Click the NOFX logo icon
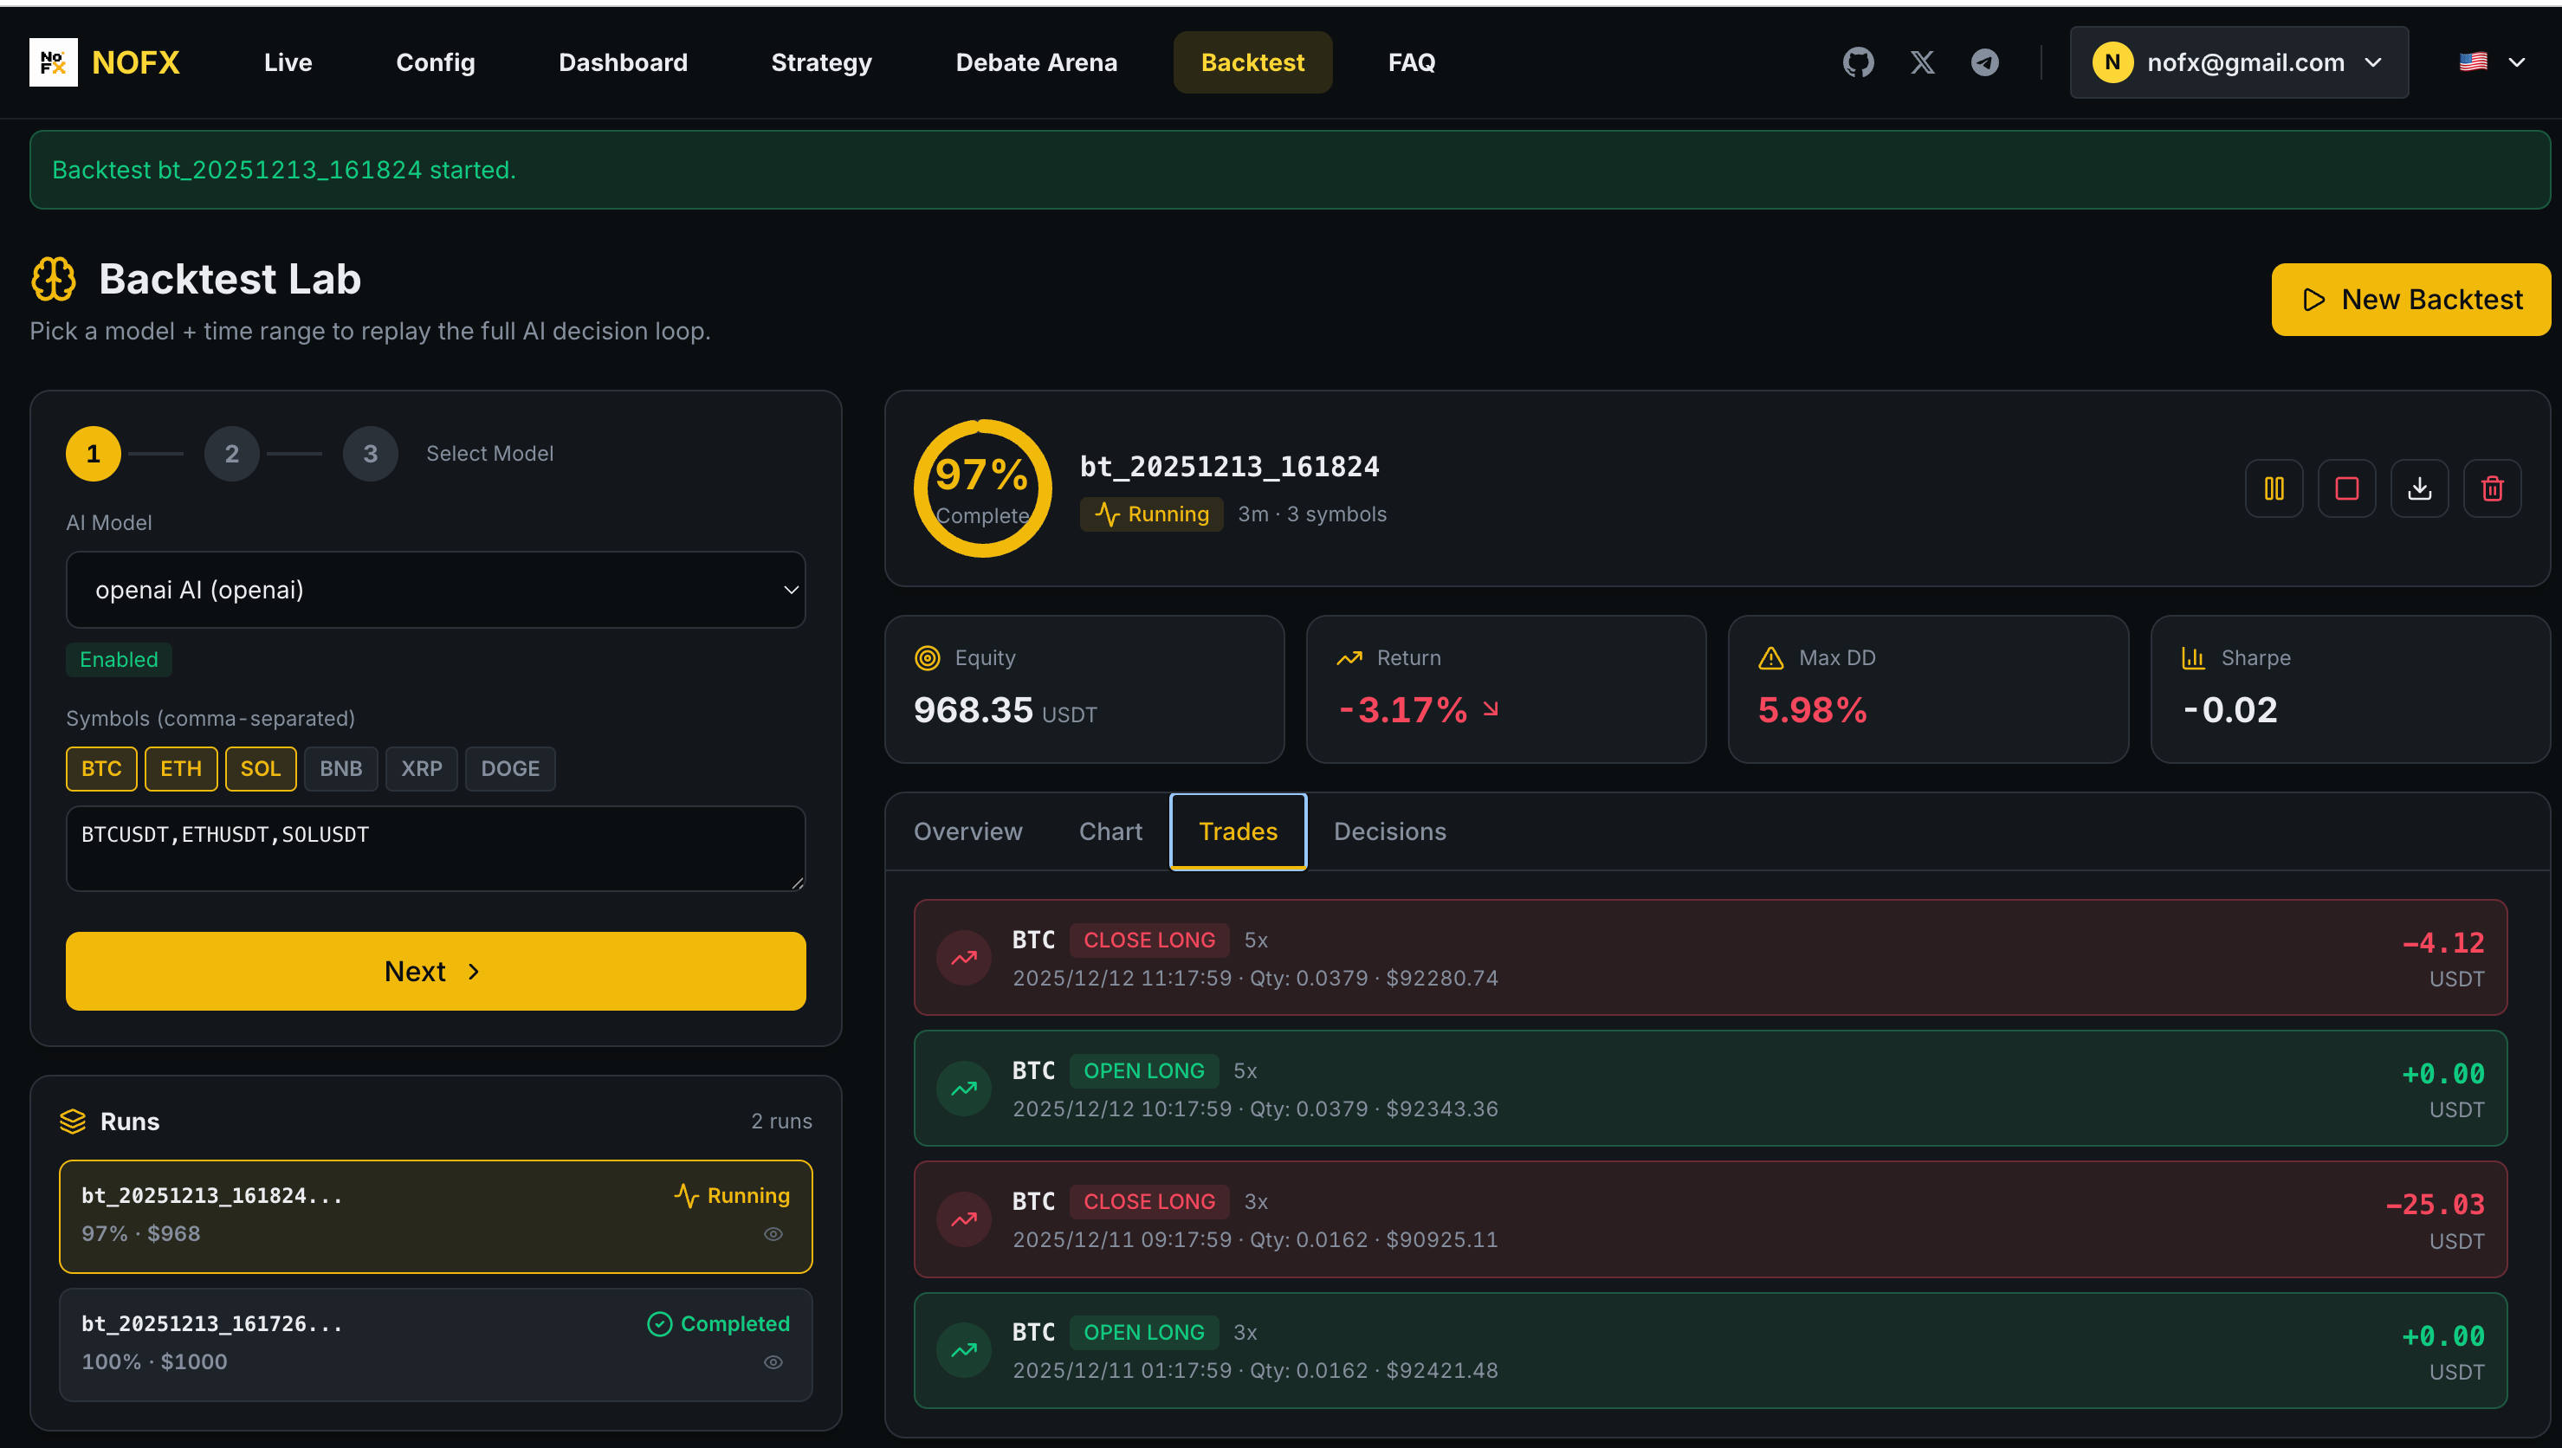Viewport: 2562px width, 1448px height. click(x=53, y=62)
